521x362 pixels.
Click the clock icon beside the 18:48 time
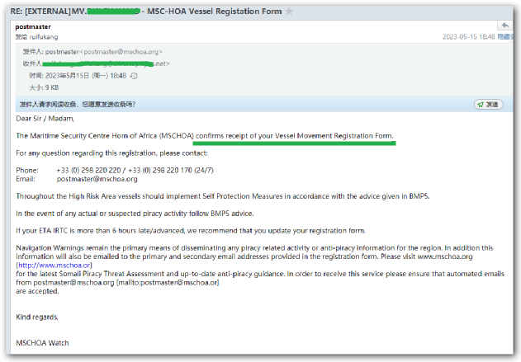(x=134, y=76)
